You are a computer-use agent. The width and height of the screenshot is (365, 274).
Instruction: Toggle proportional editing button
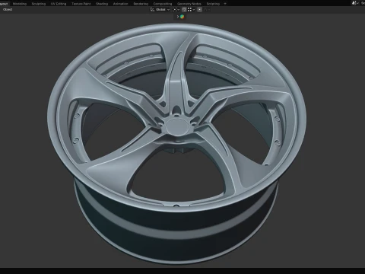[200, 10]
